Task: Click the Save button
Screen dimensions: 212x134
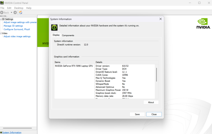Action: tap(137, 114)
